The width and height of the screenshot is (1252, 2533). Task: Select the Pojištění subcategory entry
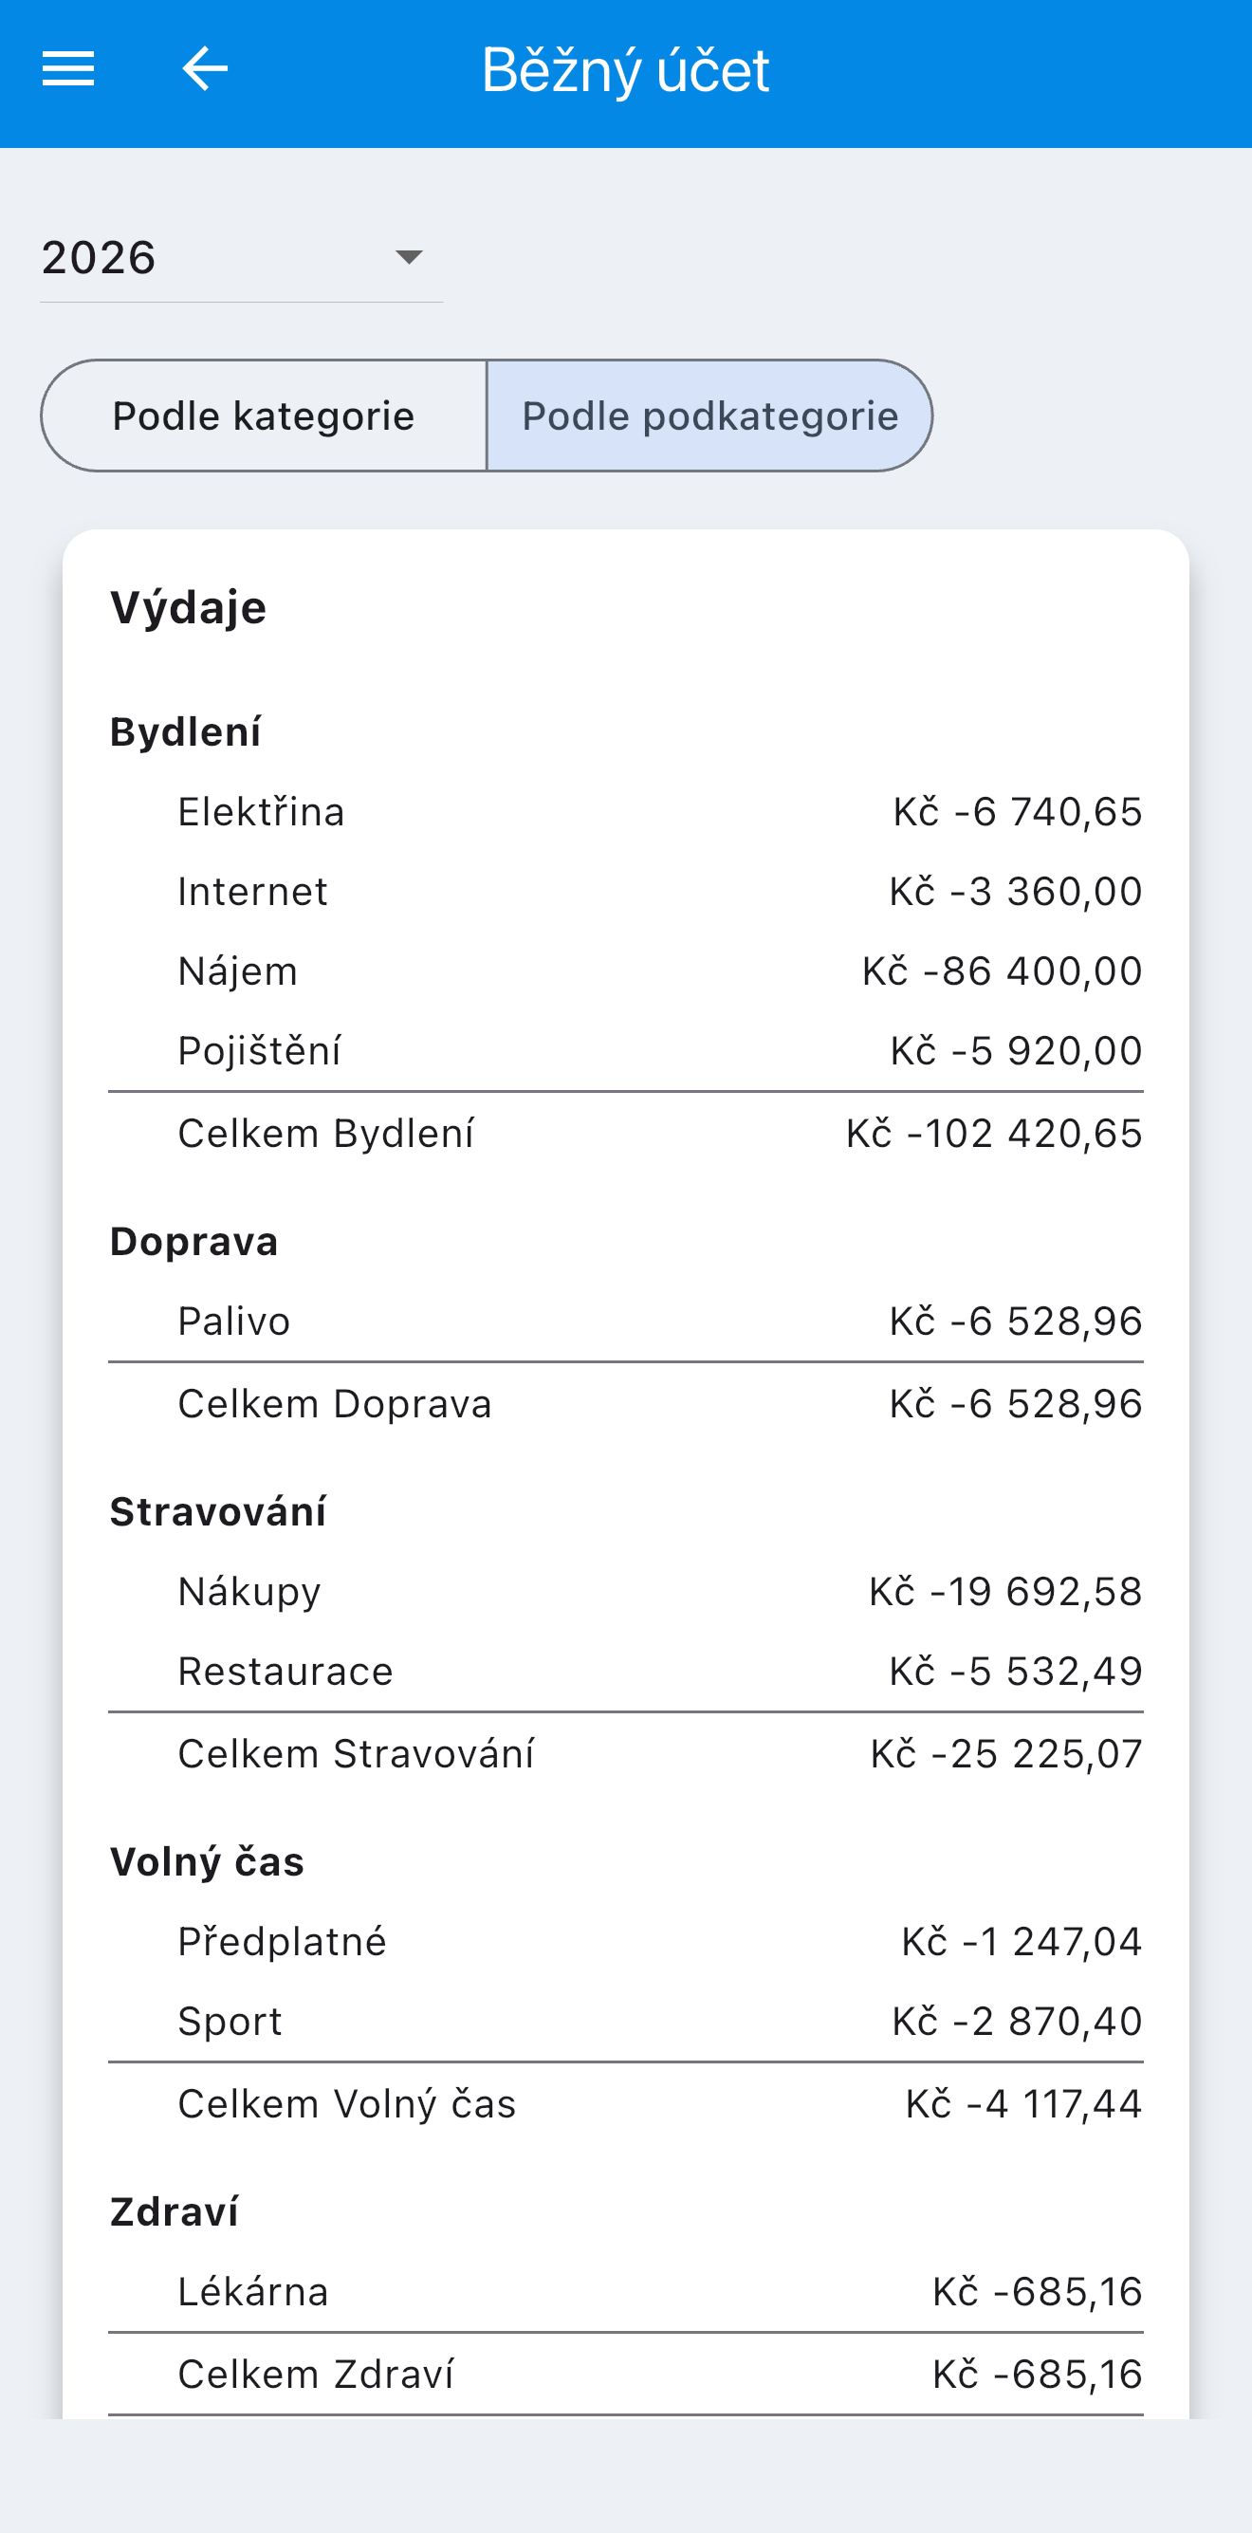(626, 1051)
